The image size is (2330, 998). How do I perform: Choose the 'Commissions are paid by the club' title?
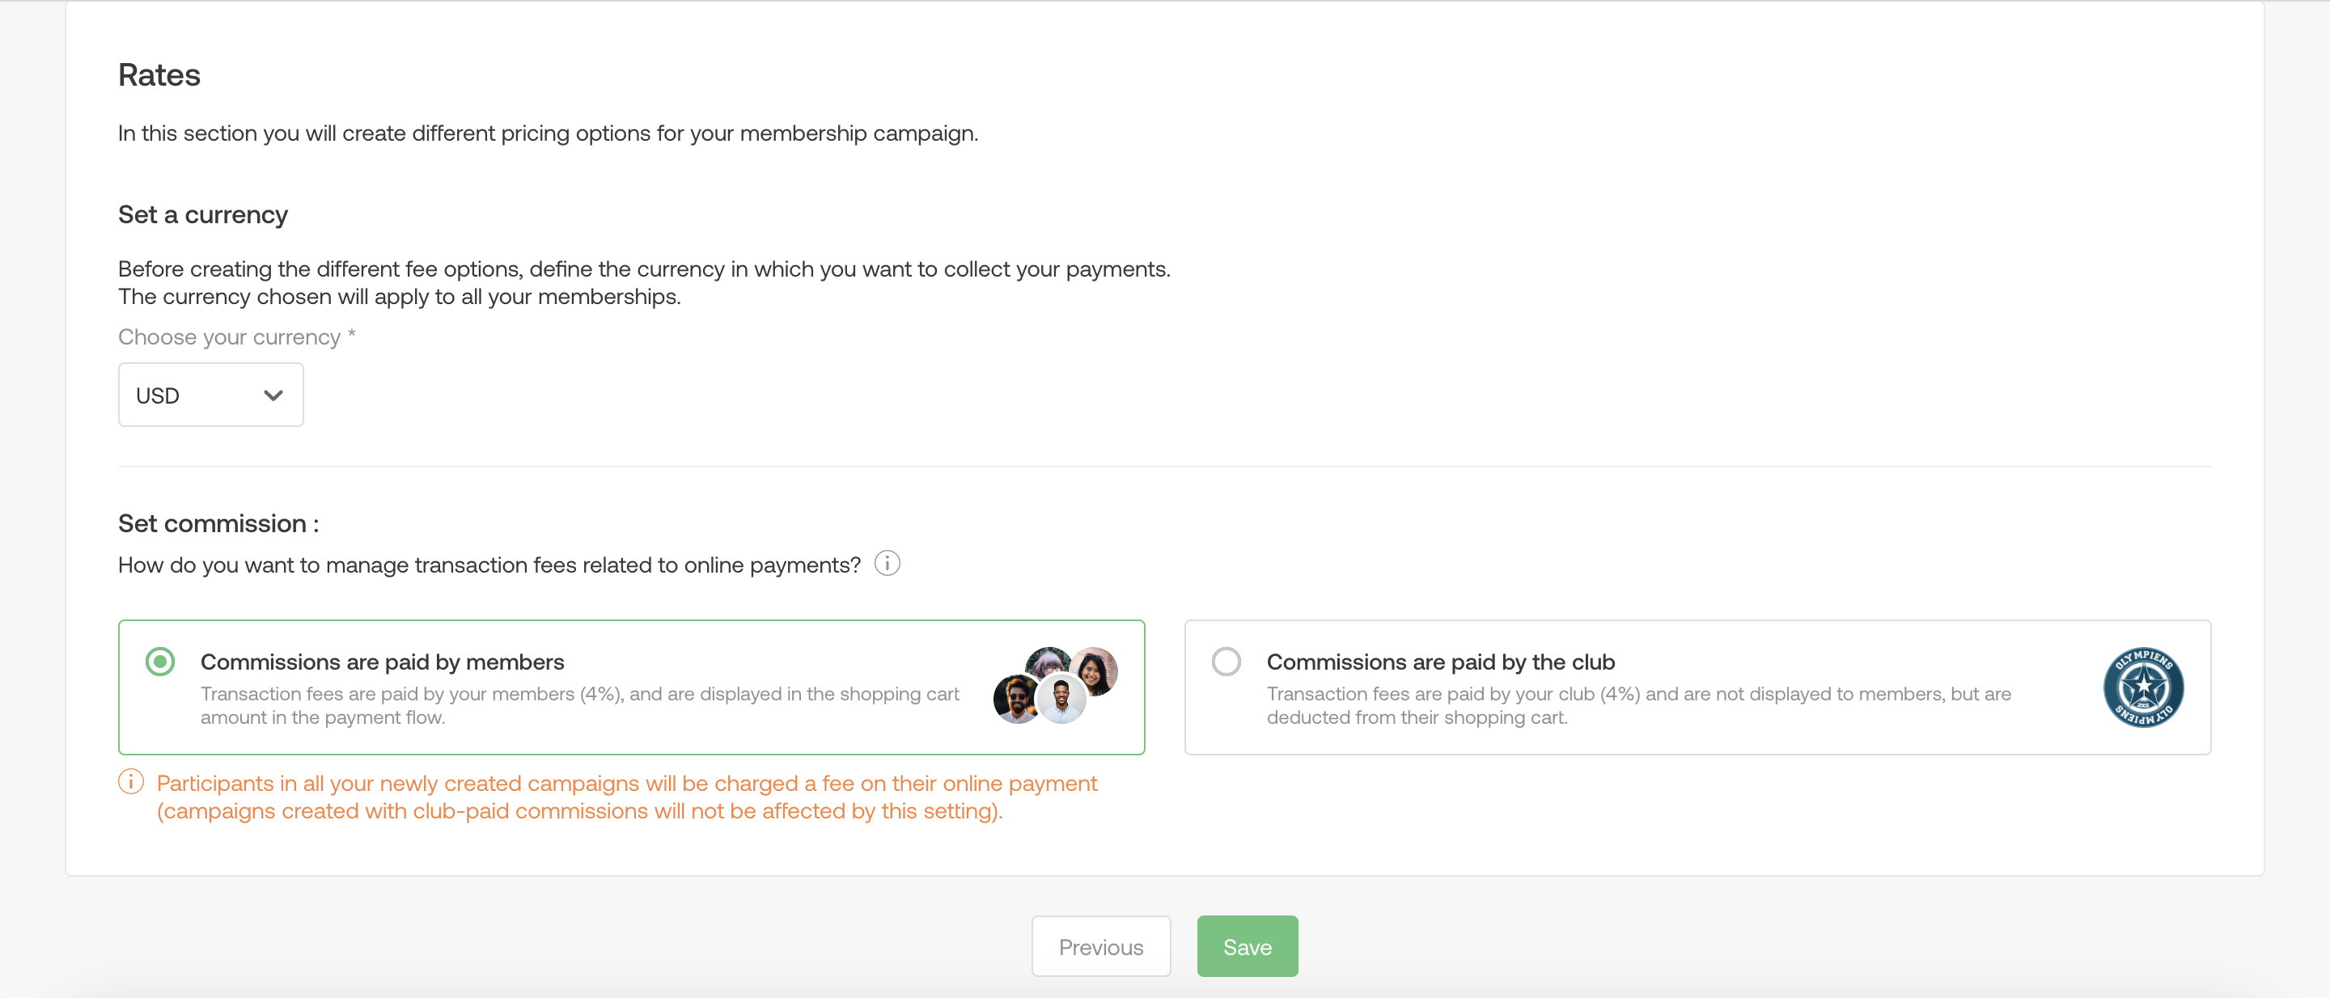coord(1441,662)
